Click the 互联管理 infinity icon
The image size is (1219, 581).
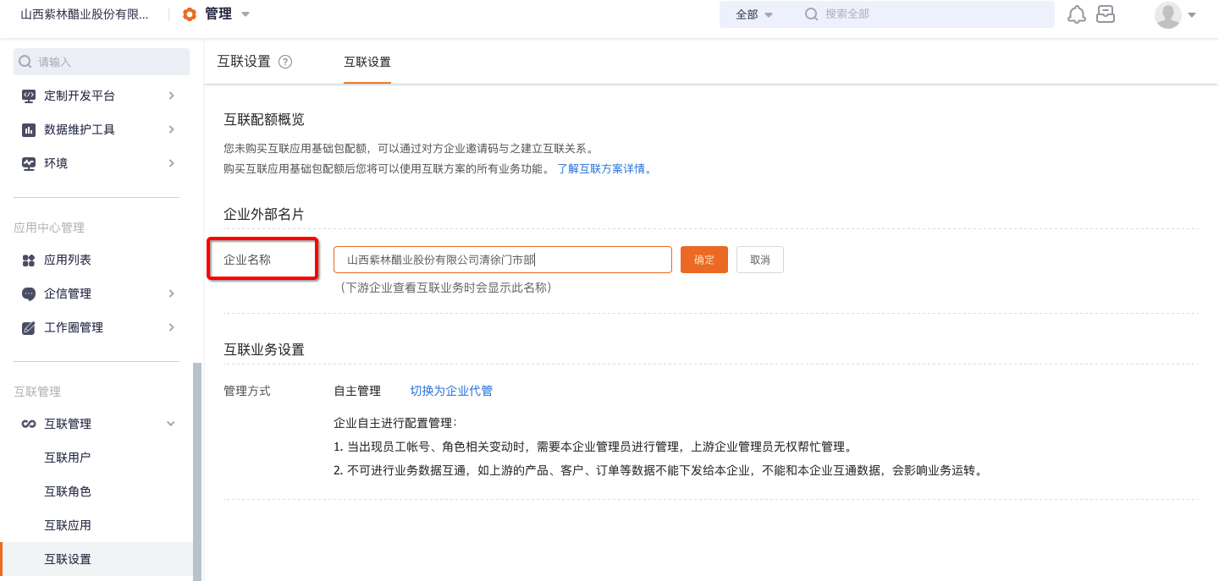[x=29, y=424]
